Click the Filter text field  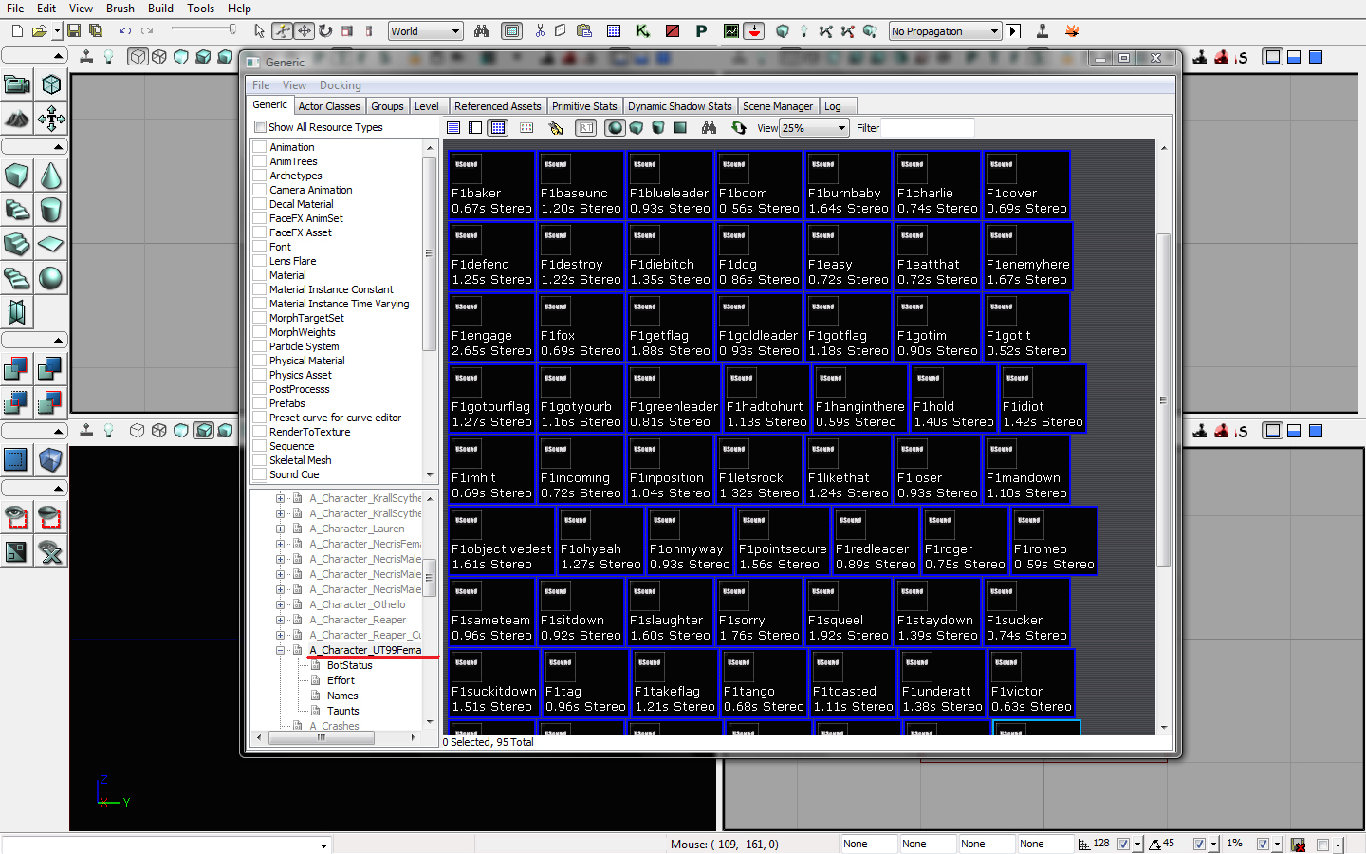[927, 128]
